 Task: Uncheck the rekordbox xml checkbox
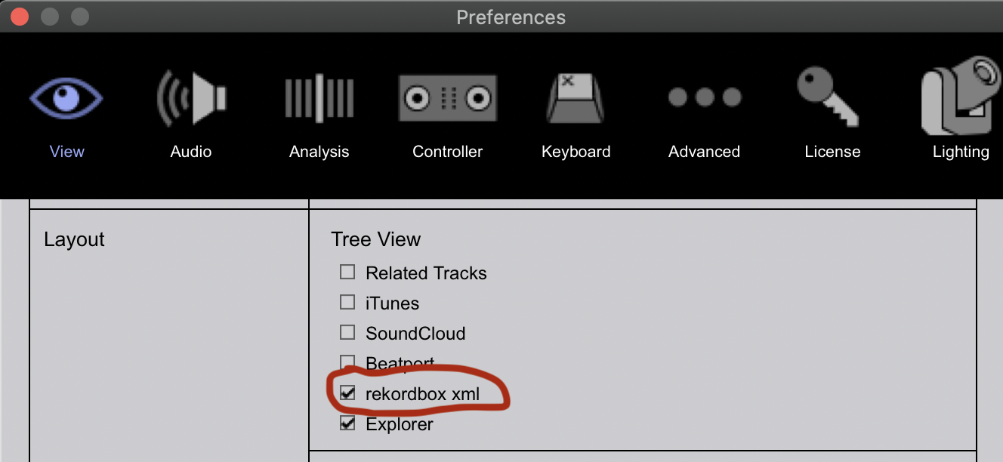(x=347, y=393)
